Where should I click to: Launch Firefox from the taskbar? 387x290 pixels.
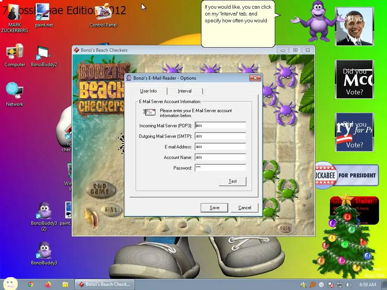coord(48,284)
